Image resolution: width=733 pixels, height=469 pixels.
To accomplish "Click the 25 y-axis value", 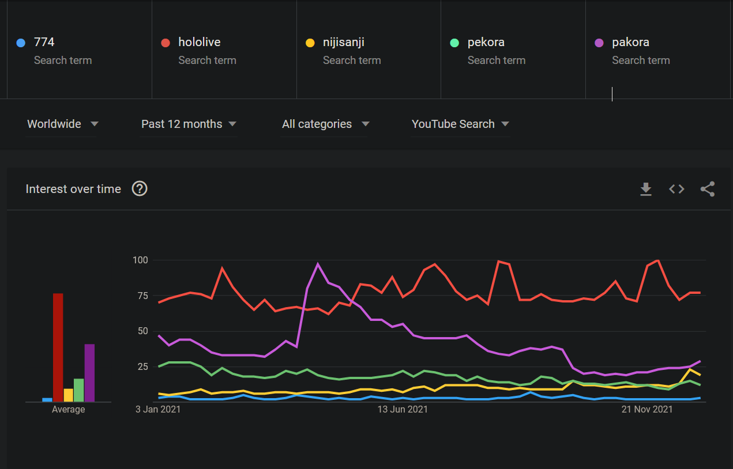I will (142, 366).
